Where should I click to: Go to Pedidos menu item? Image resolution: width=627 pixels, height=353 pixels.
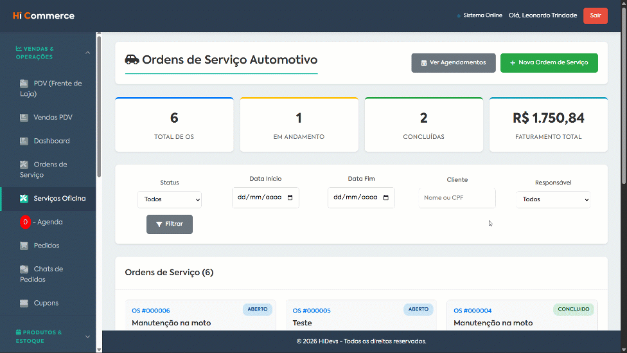tap(48, 246)
